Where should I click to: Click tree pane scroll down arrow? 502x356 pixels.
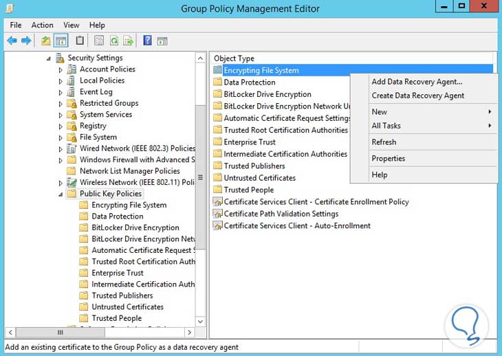(x=200, y=322)
